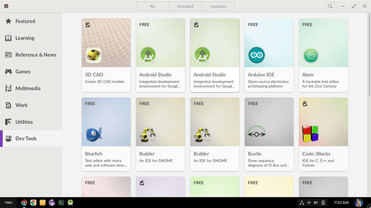This screenshot has height=208, width=371.
Task: Click the Atom editor icon
Action: (311, 55)
